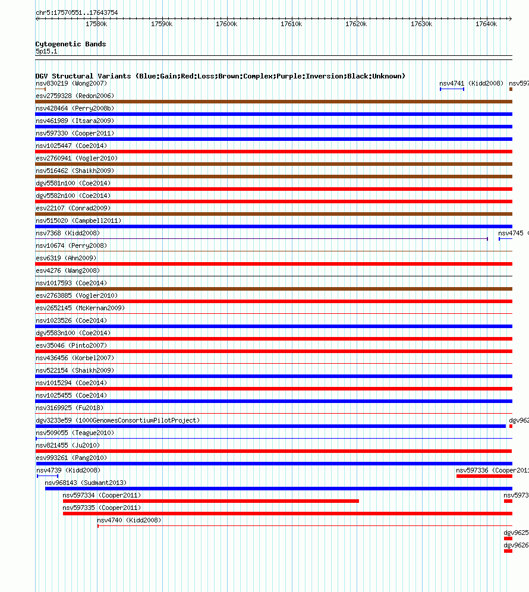Click nsv516462 (Shaikh2009) label
This screenshot has height=592, width=529.
click(x=75, y=171)
